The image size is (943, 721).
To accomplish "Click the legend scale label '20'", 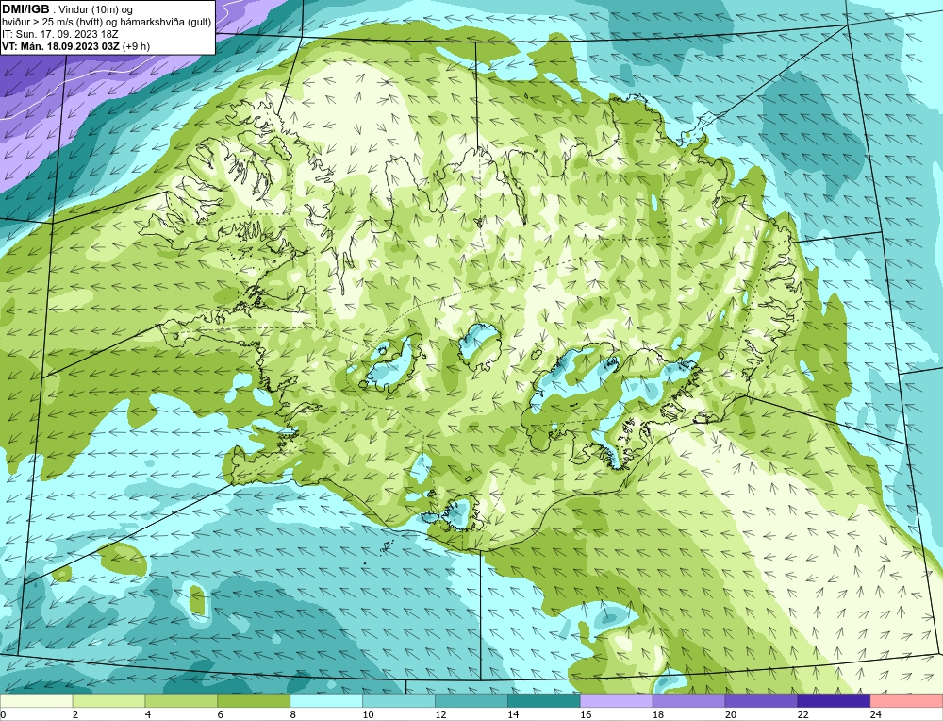I will click(731, 714).
